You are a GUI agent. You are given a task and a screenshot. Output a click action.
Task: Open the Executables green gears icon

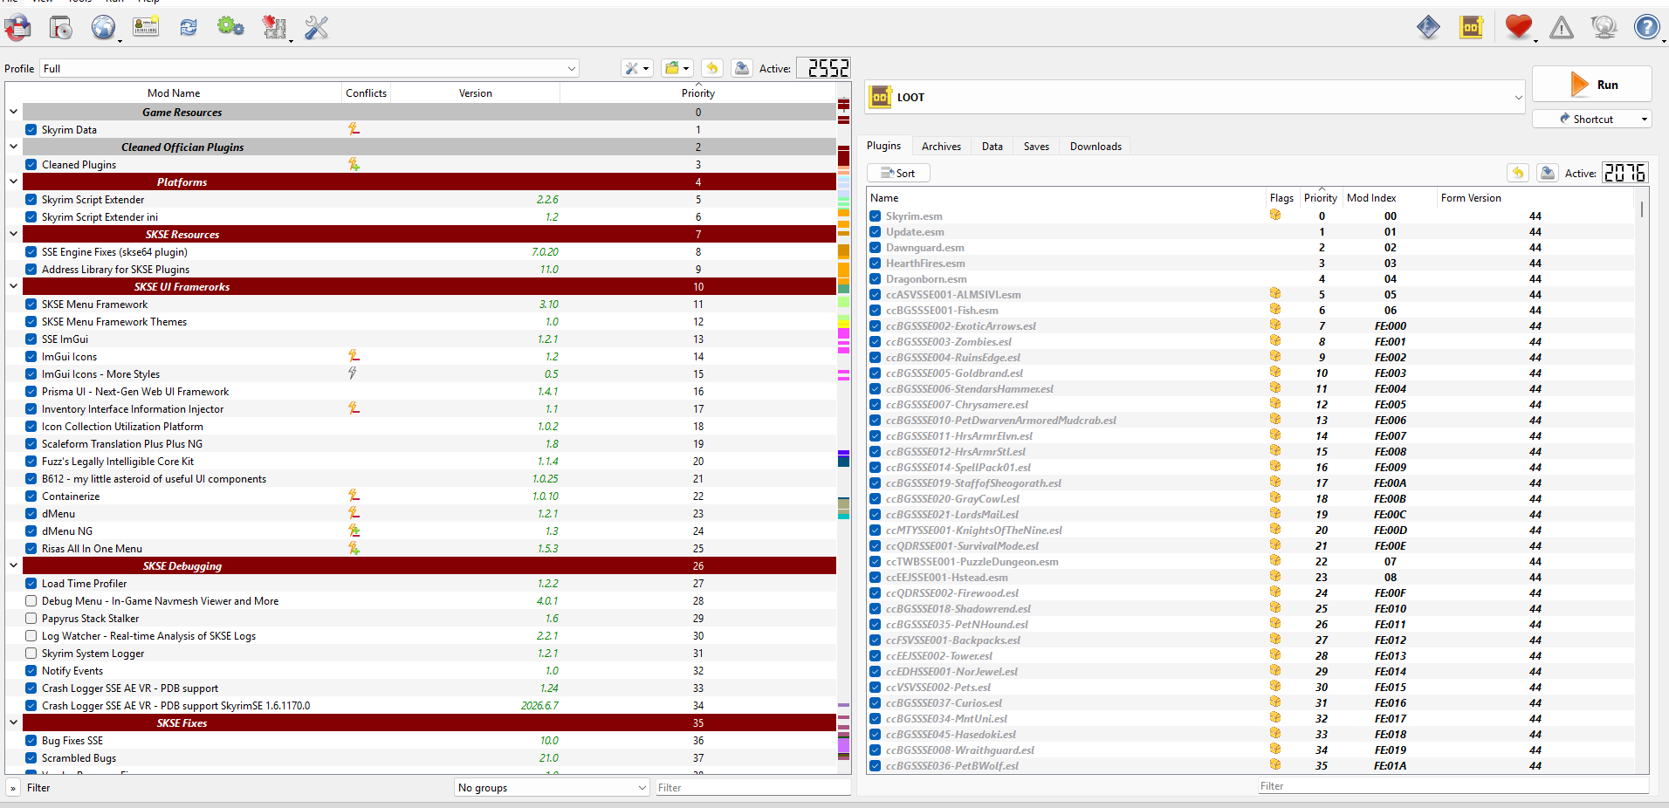pyautogui.click(x=230, y=28)
